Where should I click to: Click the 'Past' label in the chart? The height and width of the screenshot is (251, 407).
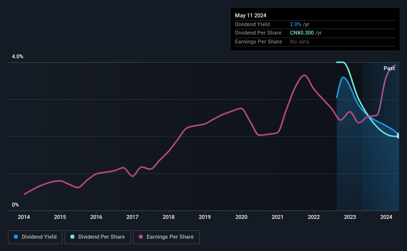(x=389, y=69)
